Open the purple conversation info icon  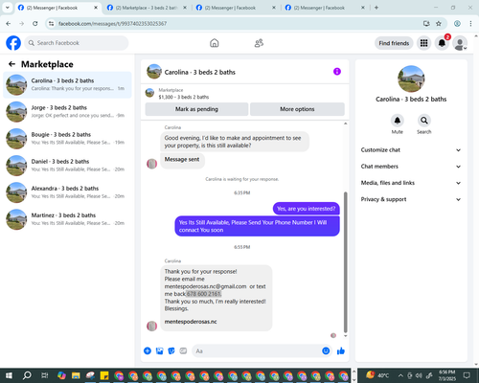click(x=337, y=72)
